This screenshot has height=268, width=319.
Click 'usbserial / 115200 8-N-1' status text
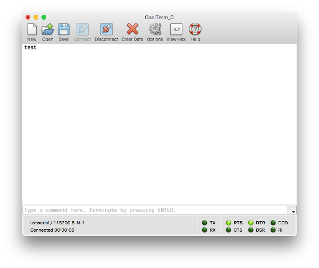click(x=57, y=223)
